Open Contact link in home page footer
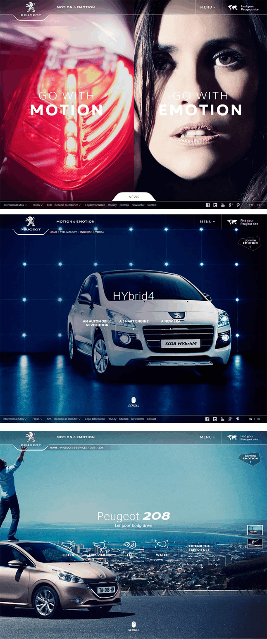Image resolution: width=267 pixels, height=639 pixels. pyautogui.click(x=152, y=205)
